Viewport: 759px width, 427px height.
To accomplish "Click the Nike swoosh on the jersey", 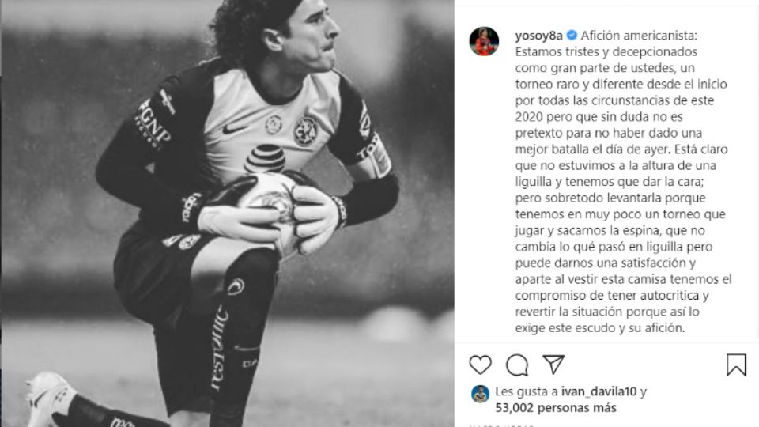I will pyautogui.click(x=234, y=129).
